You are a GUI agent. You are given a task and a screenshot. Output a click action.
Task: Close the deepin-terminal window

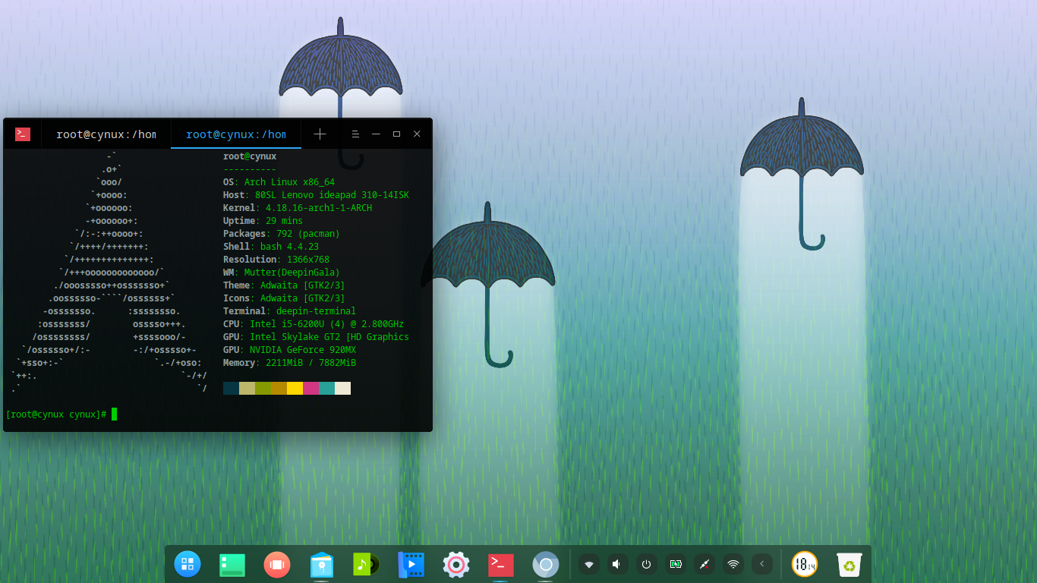click(417, 134)
